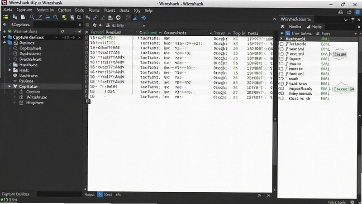
Task: Click the lines menu icon in right panel header
Action: [x=353, y=19]
